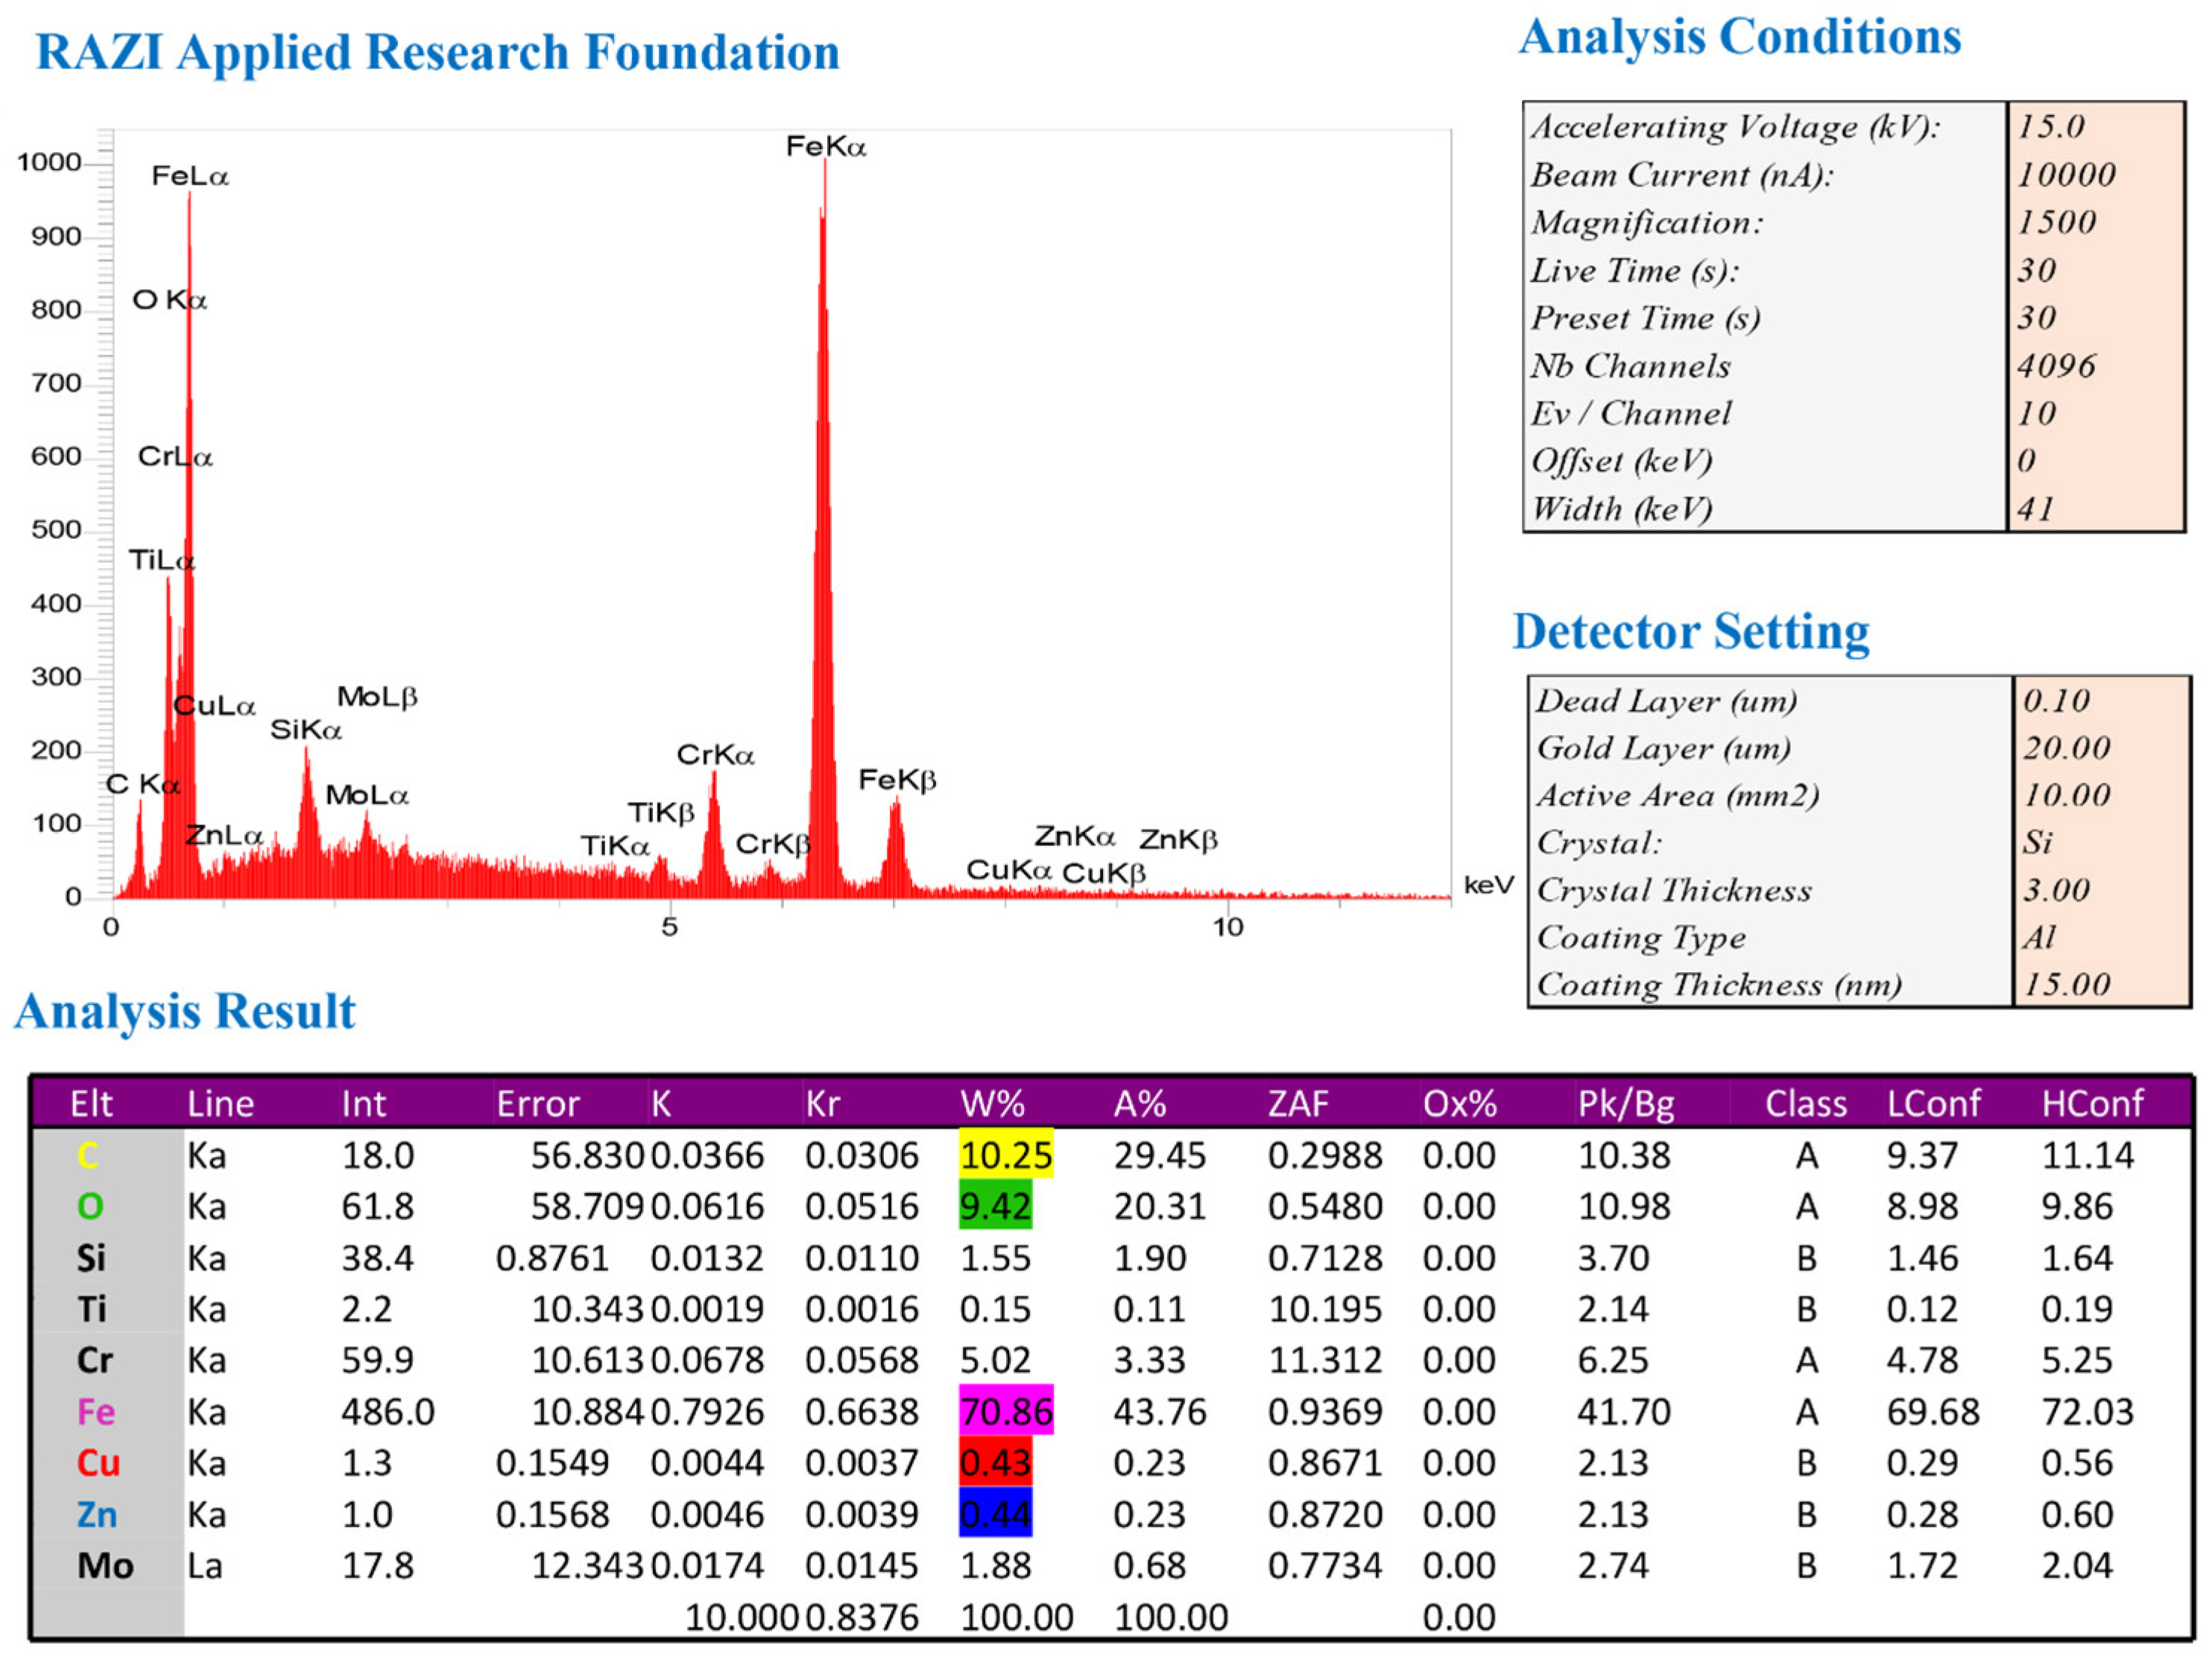Select the FeKα peak label in the spectrum
This screenshot has width=2212, height=1657.
(825, 147)
